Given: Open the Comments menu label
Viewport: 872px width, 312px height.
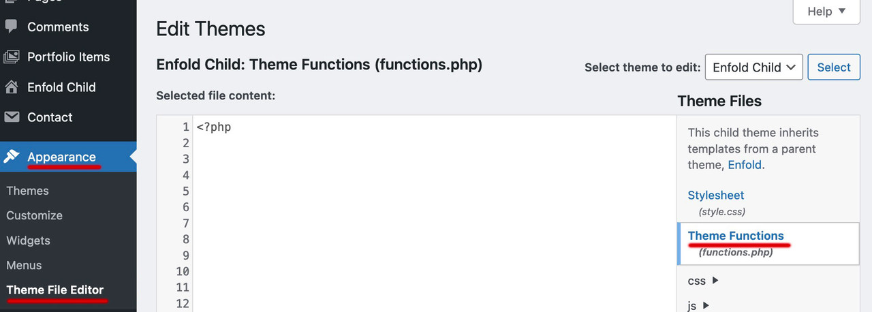Looking at the screenshot, I should point(58,27).
